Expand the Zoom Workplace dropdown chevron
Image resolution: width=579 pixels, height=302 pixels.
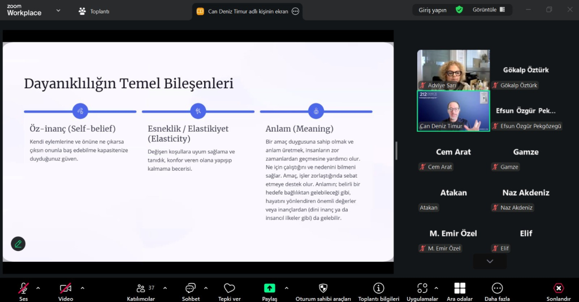(58, 10)
